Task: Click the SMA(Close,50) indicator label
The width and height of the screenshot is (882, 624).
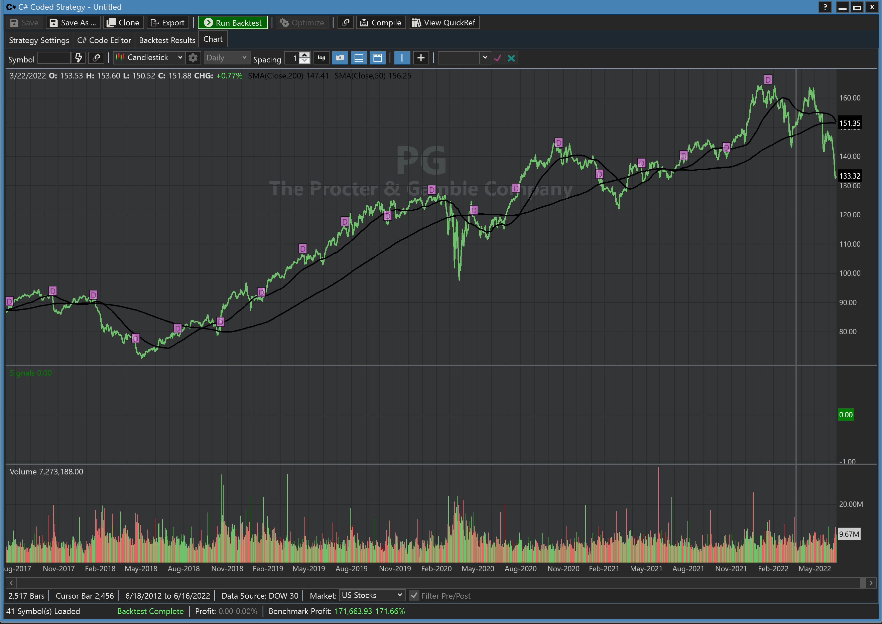Action: [x=372, y=76]
